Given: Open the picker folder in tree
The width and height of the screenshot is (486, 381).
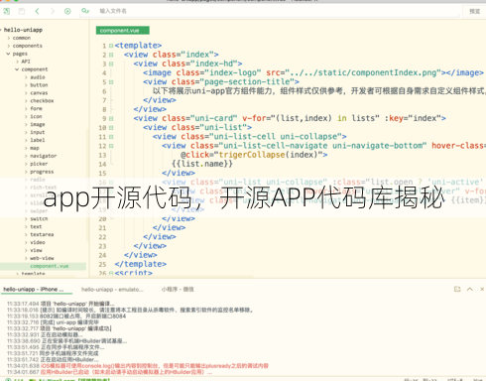Looking at the screenshot, I should pos(39,164).
